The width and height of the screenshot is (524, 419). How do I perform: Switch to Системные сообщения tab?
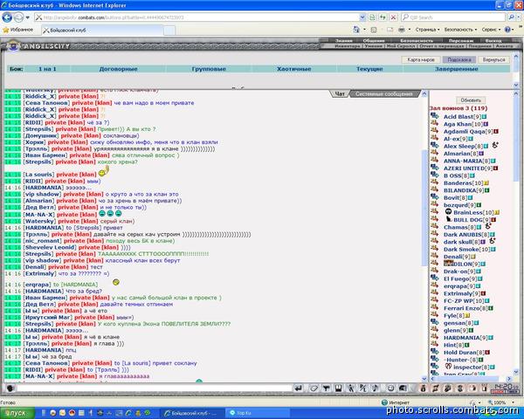click(x=383, y=94)
